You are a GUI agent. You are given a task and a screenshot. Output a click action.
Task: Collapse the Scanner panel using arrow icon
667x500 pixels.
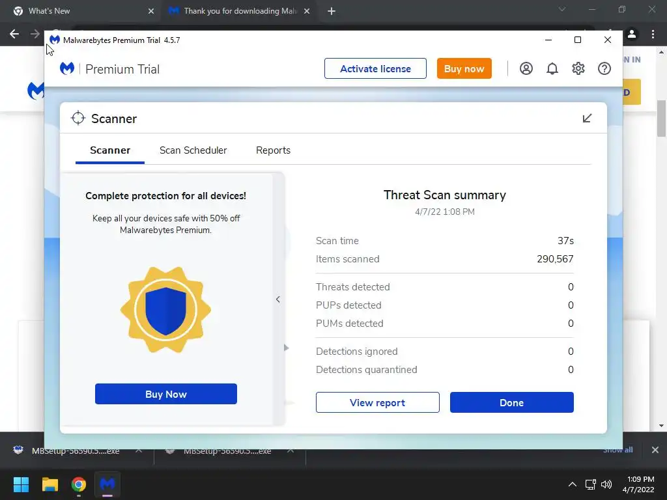tap(587, 118)
